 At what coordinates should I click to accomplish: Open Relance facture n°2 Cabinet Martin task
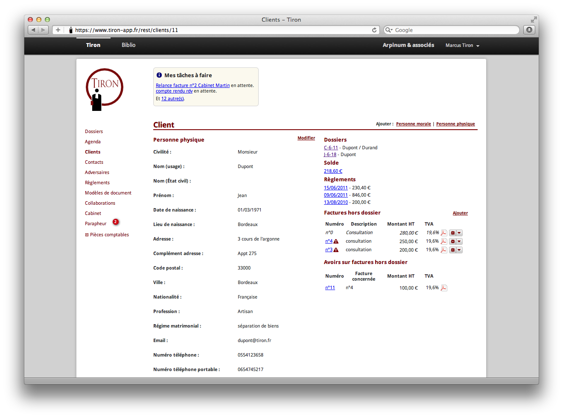coord(193,85)
